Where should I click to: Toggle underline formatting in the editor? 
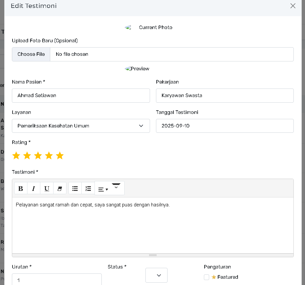(x=47, y=189)
